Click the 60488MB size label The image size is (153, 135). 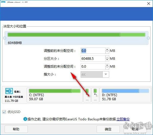pos(15,43)
